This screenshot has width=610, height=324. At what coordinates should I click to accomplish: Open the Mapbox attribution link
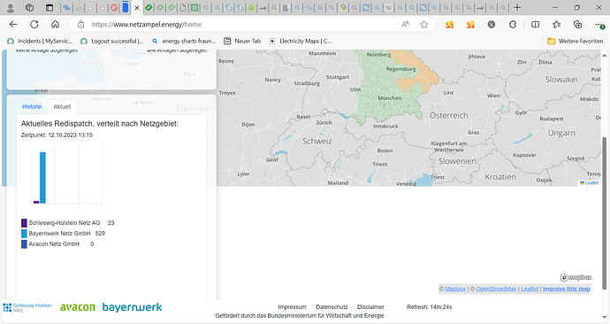pos(455,289)
